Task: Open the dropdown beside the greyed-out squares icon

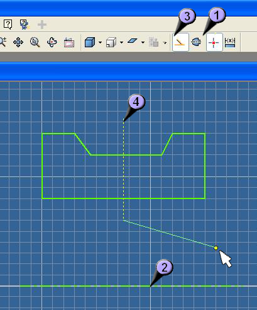Action: tap(165, 43)
